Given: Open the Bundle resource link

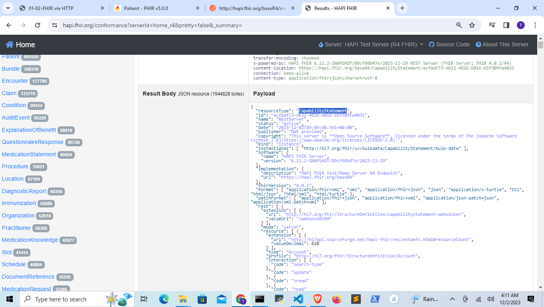Looking at the screenshot, I should pyautogui.click(x=11, y=69).
